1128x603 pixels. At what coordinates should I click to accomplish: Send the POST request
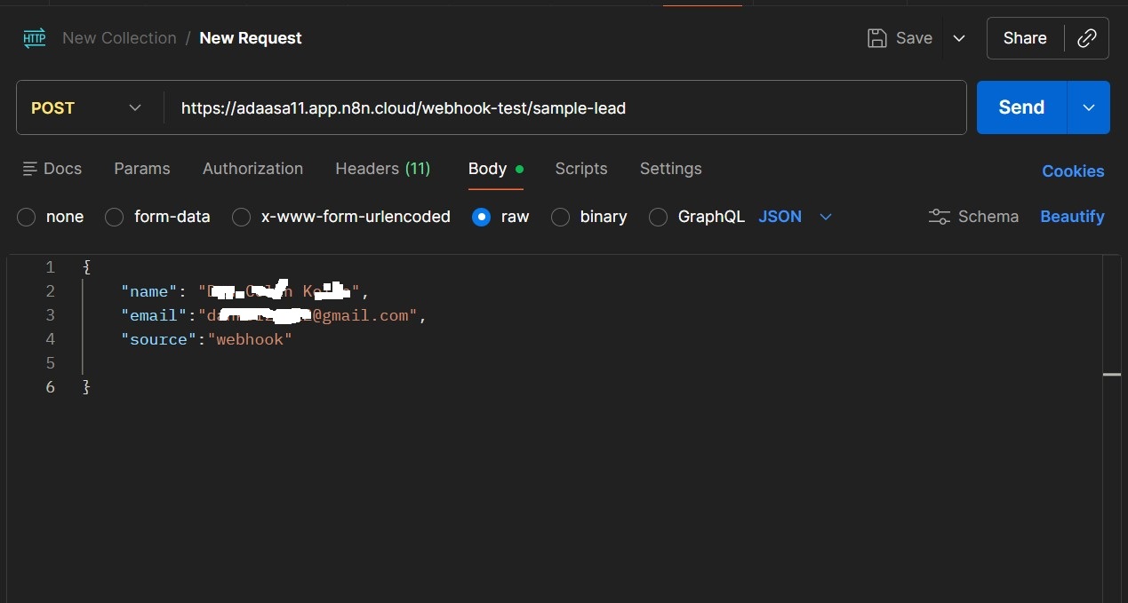tap(1021, 107)
